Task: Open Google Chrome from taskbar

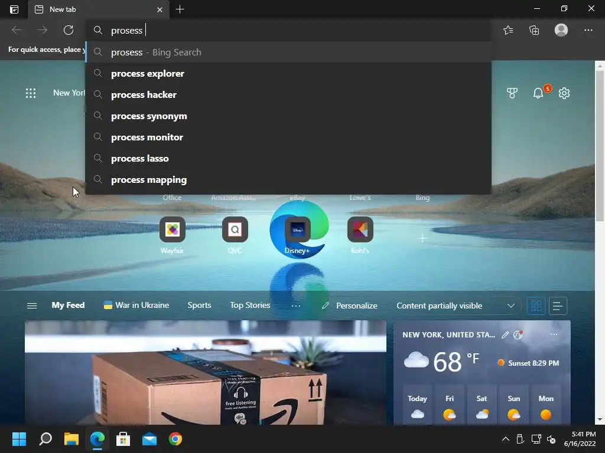Action: (x=175, y=439)
